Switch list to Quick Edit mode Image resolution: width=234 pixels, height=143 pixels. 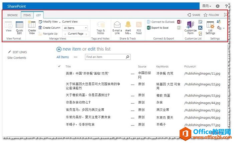point(19,28)
